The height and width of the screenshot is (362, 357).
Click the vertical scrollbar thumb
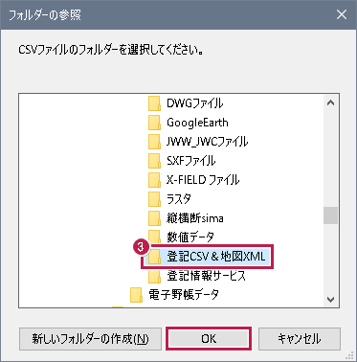point(331,215)
